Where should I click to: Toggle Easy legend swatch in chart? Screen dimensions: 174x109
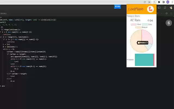145,24
